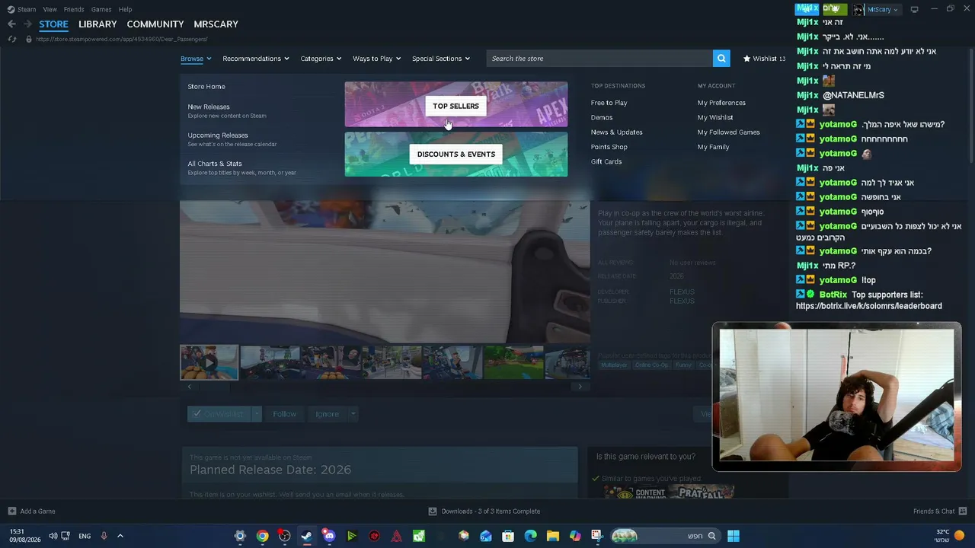Open the OBS Studio taskbar icon
The image size is (975, 548).
click(x=284, y=536)
